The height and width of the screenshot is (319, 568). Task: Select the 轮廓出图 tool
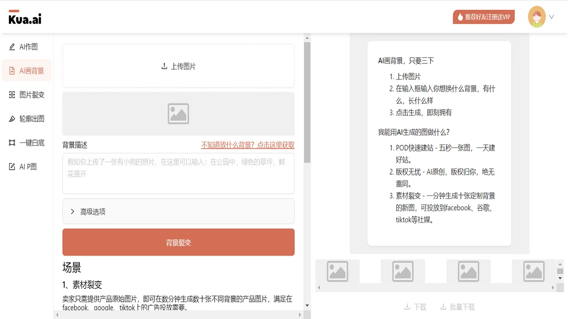coord(27,118)
